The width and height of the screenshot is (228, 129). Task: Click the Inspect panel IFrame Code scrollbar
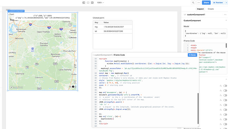pyautogui.click(x=226, y=46)
